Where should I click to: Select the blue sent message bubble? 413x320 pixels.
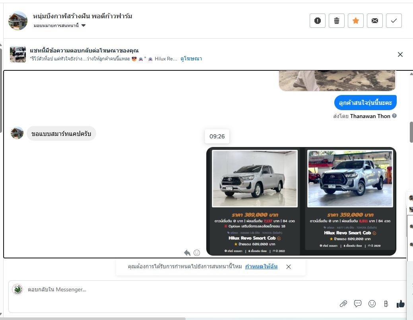tap(365, 103)
